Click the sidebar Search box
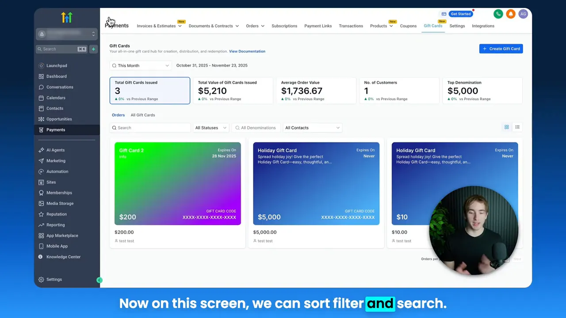Viewport: 566px width, 318px height. pos(62,49)
